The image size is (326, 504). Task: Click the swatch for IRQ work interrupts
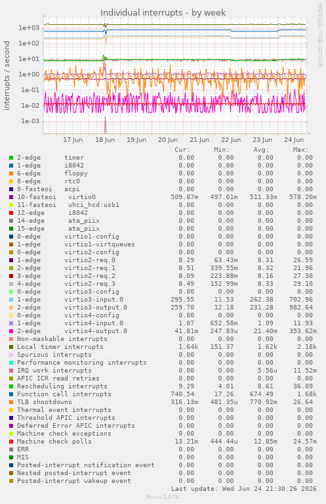[x=11, y=371]
